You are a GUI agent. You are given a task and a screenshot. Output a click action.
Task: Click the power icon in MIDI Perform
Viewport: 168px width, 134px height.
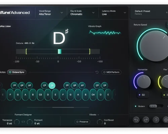(104, 72)
